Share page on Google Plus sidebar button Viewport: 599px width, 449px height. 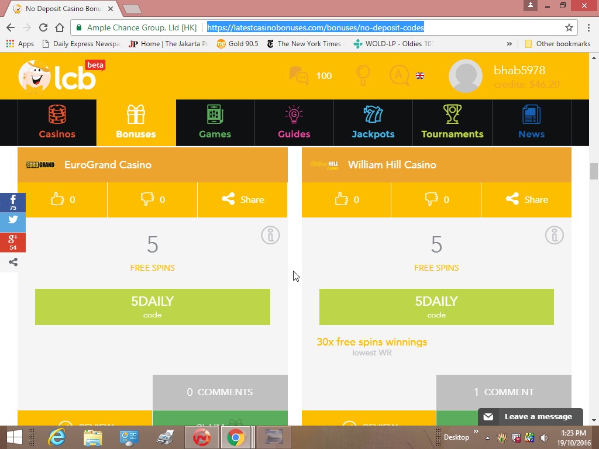(x=13, y=242)
